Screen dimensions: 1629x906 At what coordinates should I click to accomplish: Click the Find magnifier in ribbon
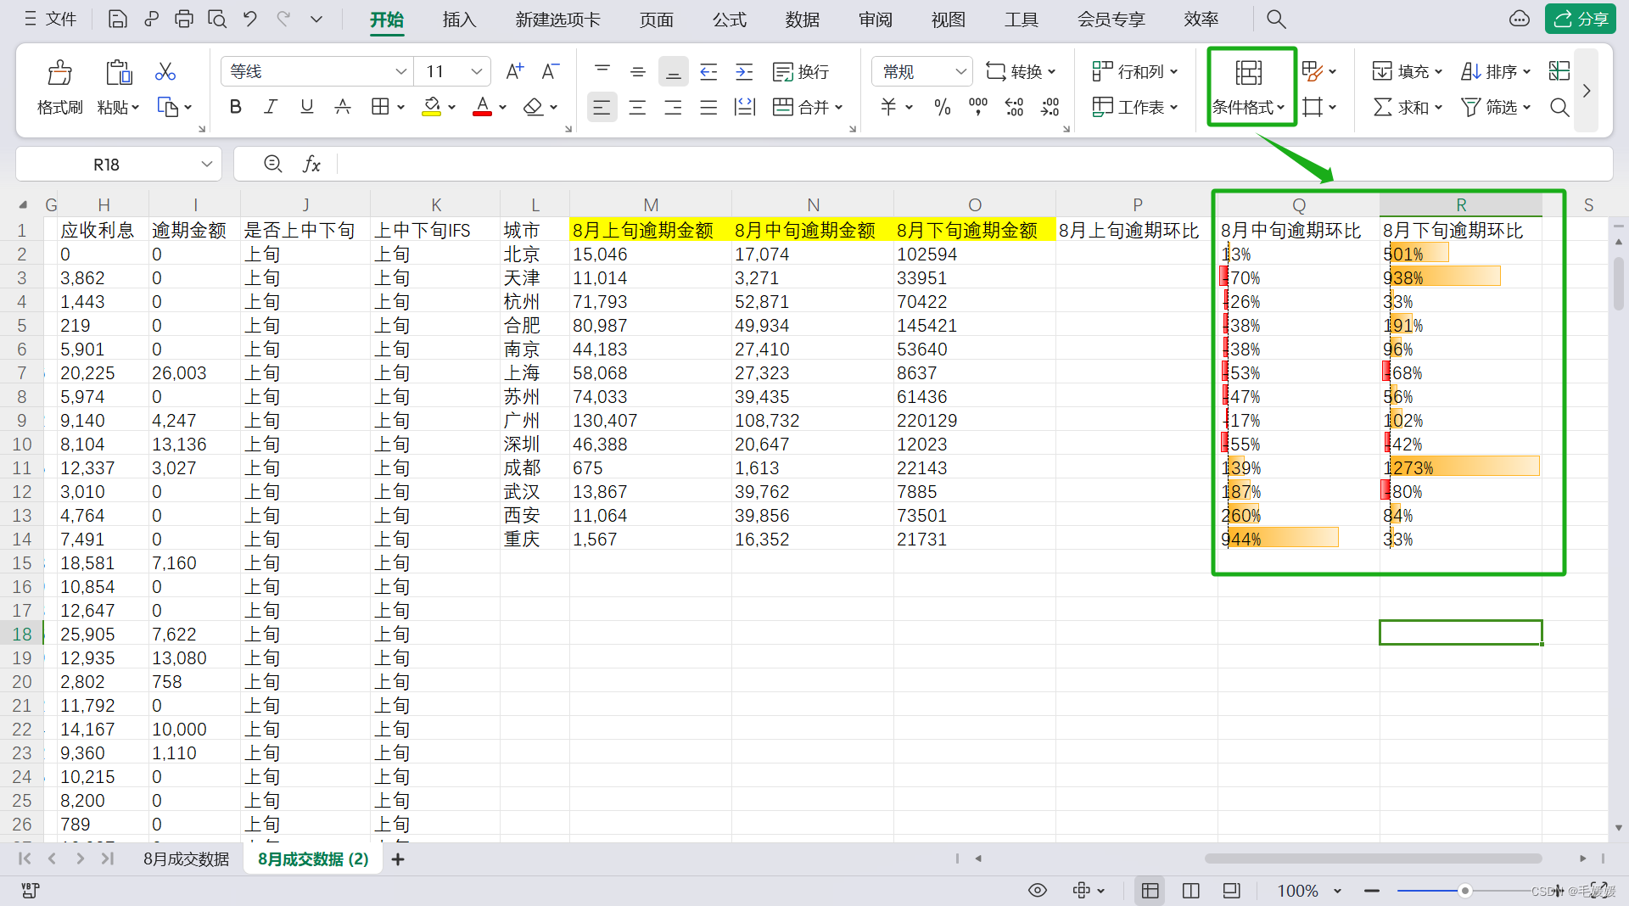tap(1559, 107)
